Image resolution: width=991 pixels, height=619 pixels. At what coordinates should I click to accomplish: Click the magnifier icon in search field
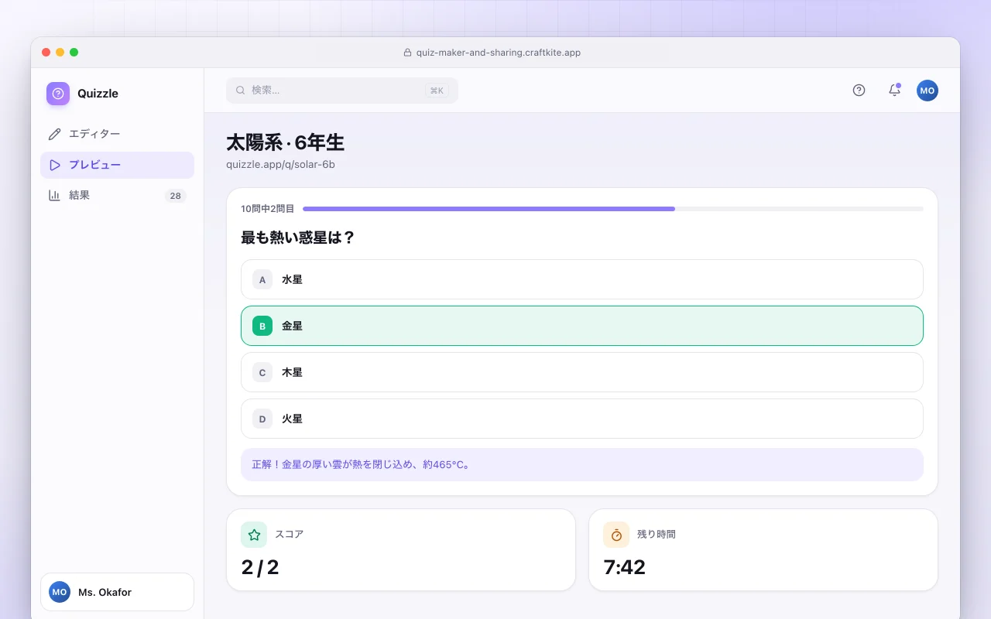tap(241, 91)
